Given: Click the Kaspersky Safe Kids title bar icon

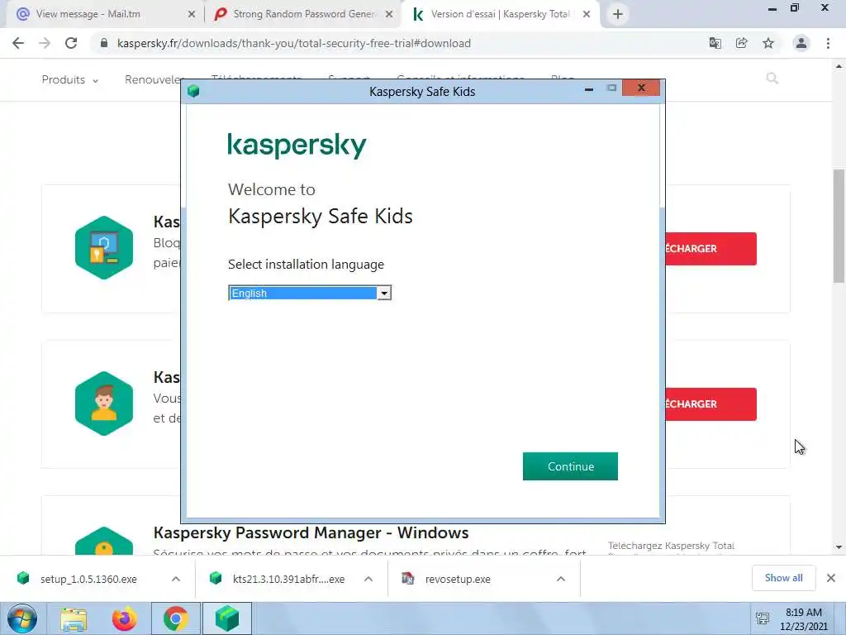Looking at the screenshot, I should click(x=193, y=91).
